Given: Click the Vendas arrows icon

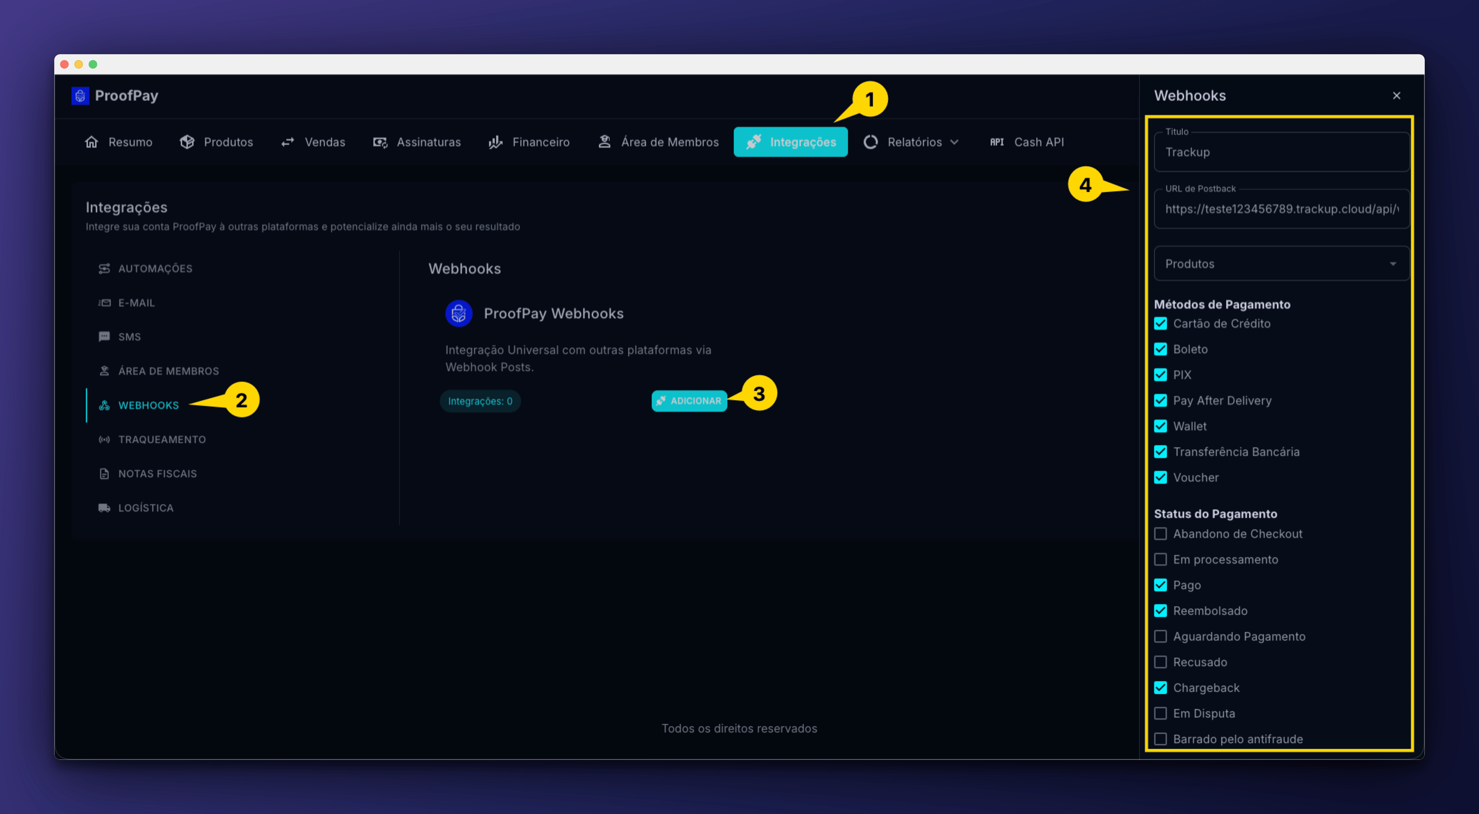Looking at the screenshot, I should point(288,142).
